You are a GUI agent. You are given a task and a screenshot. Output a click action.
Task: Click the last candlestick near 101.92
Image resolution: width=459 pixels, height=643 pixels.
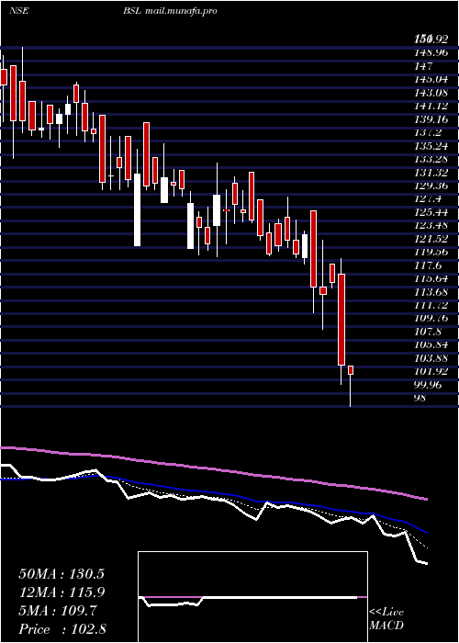pyautogui.click(x=351, y=370)
